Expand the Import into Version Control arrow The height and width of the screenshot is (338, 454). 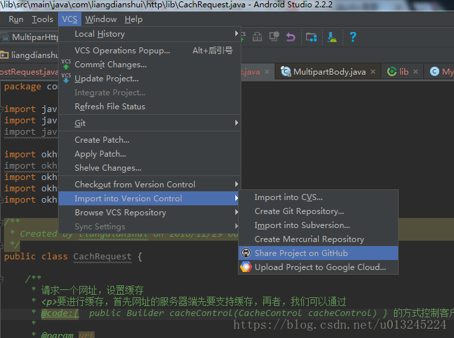pos(236,198)
